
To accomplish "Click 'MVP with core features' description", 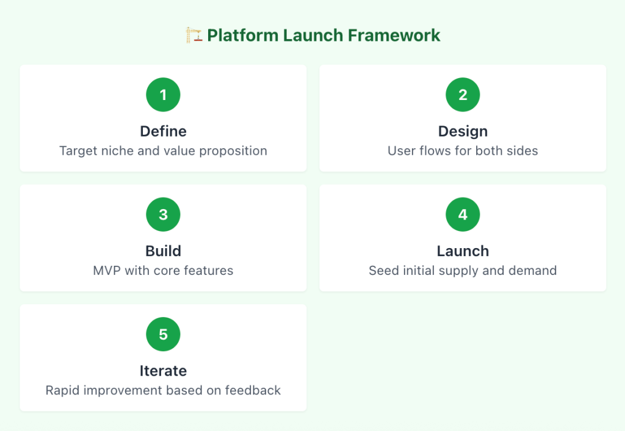I will pos(163,271).
